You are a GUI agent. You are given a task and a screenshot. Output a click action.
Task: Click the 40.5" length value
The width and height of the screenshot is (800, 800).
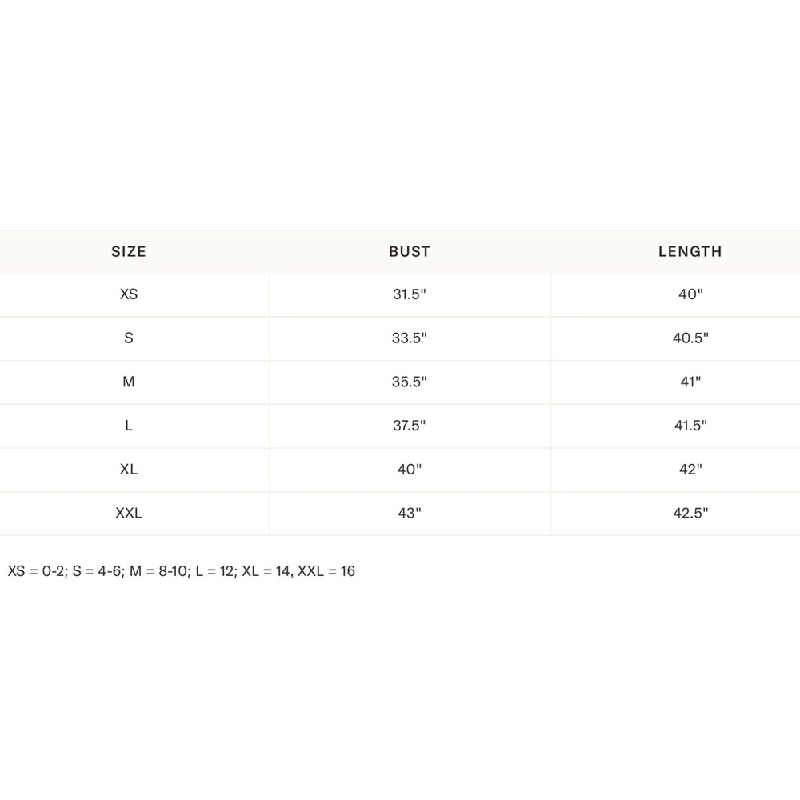[x=690, y=338]
